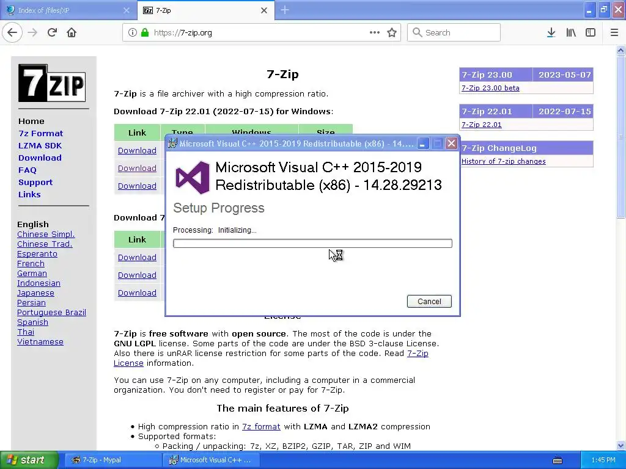626x469 pixels.
Task: Click the address bar showing https://7-zip.org
Action: coord(262,32)
